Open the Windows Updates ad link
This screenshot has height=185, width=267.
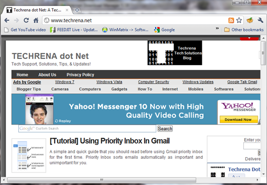198,82
